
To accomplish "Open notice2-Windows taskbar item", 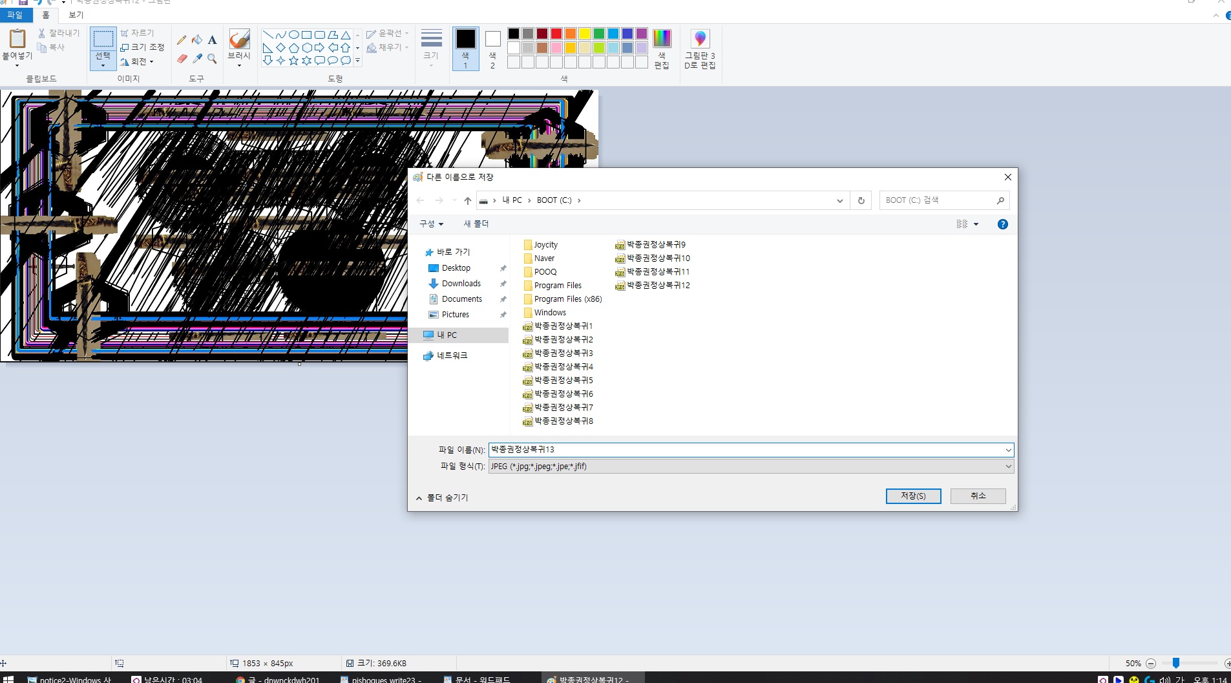I will point(70,679).
